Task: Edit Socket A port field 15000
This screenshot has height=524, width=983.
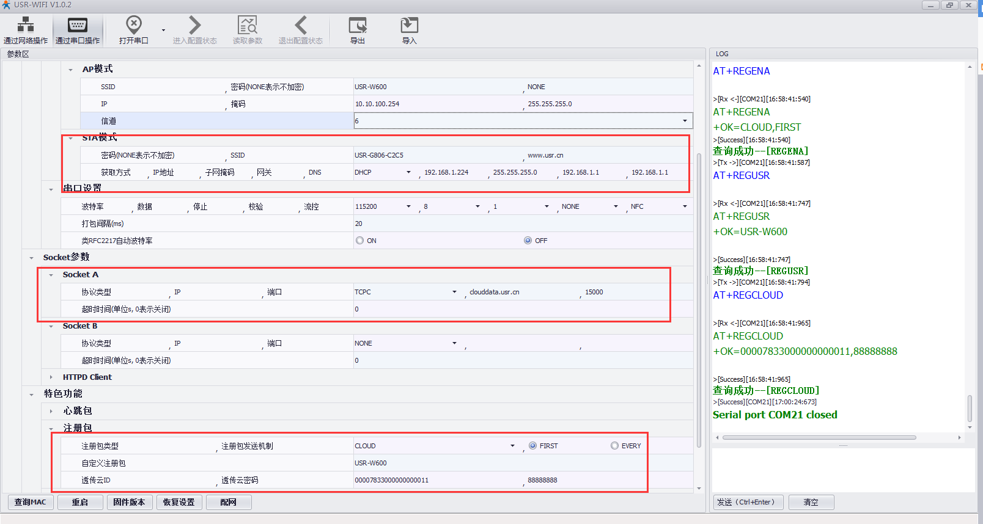Action: click(x=638, y=292)
